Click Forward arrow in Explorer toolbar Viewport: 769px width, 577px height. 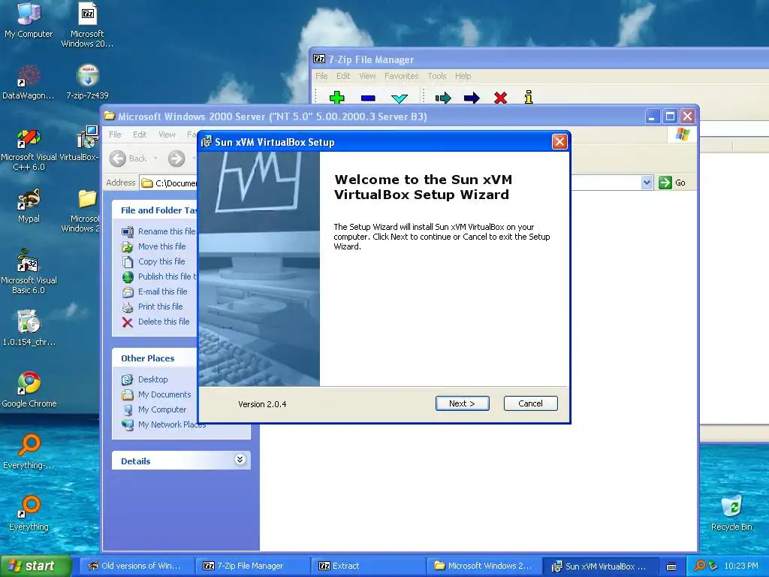tap(176, 159)
